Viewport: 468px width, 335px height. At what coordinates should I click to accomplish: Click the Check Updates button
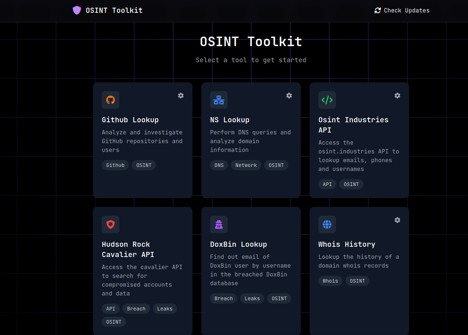402,11
